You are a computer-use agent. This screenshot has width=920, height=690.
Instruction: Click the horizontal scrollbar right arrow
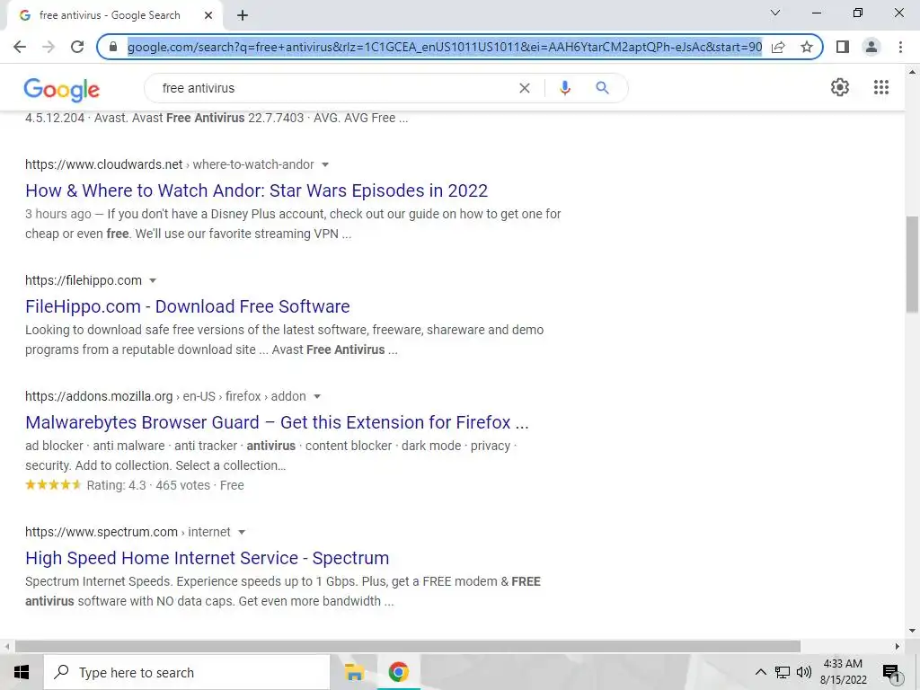(898, 646)
